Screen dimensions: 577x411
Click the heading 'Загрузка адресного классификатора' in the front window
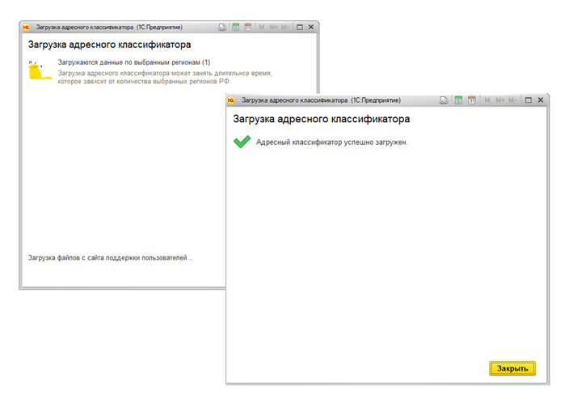tap(322, 119)
